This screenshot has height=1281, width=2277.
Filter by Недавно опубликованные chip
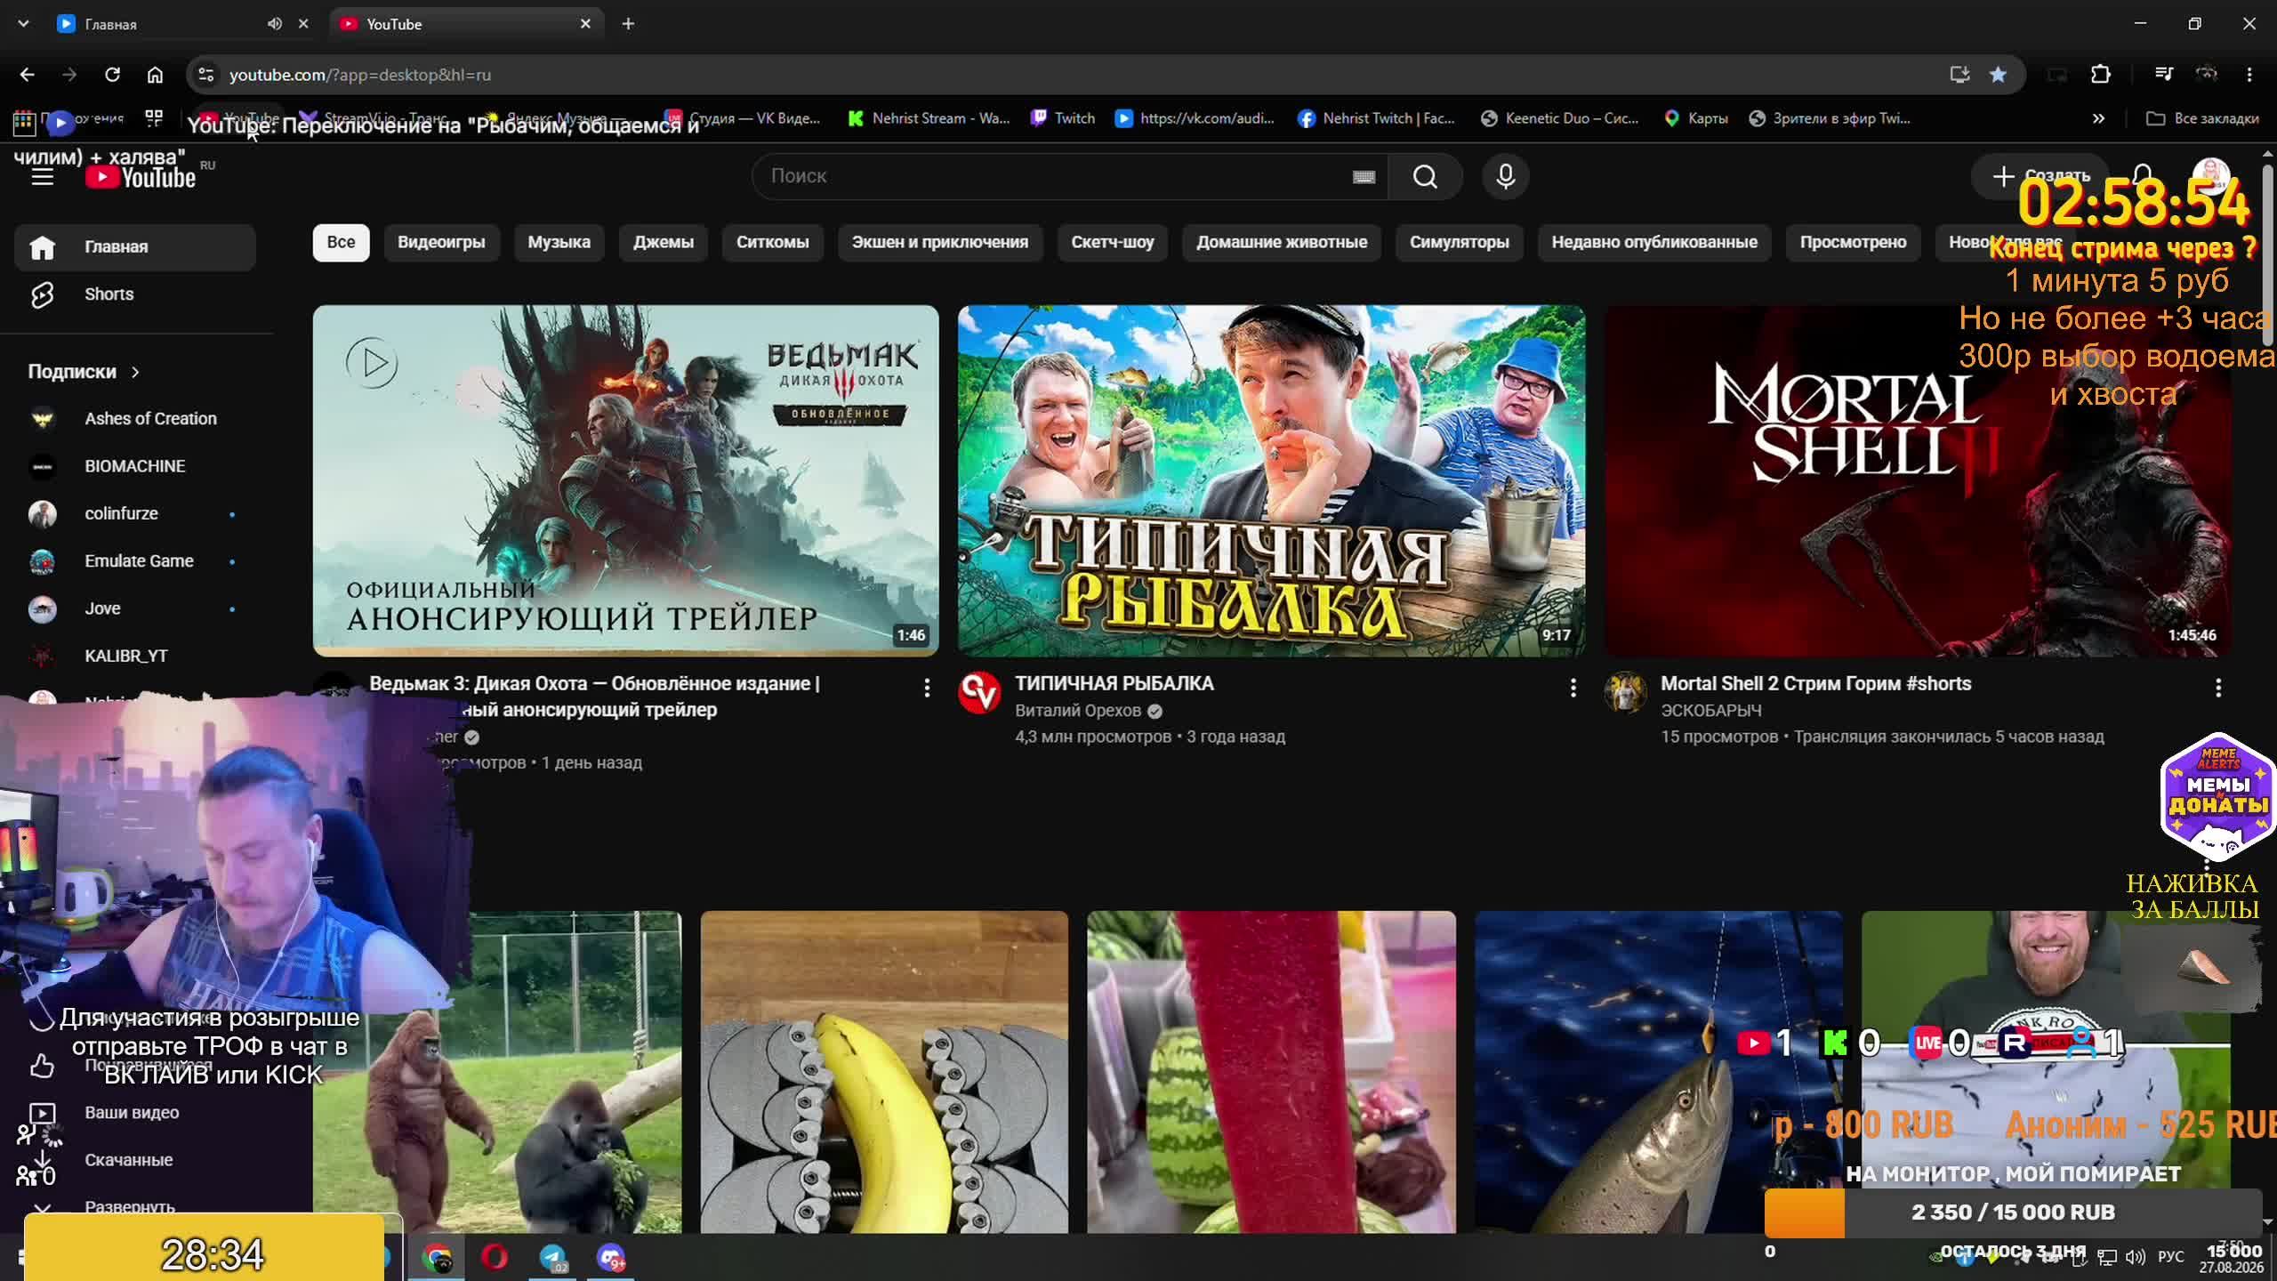[x=1654, y=243]
